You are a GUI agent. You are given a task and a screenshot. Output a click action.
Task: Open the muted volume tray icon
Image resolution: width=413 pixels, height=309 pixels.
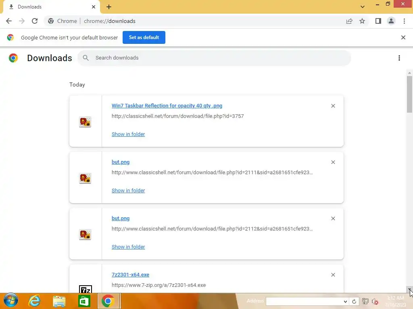click(375, 302)
